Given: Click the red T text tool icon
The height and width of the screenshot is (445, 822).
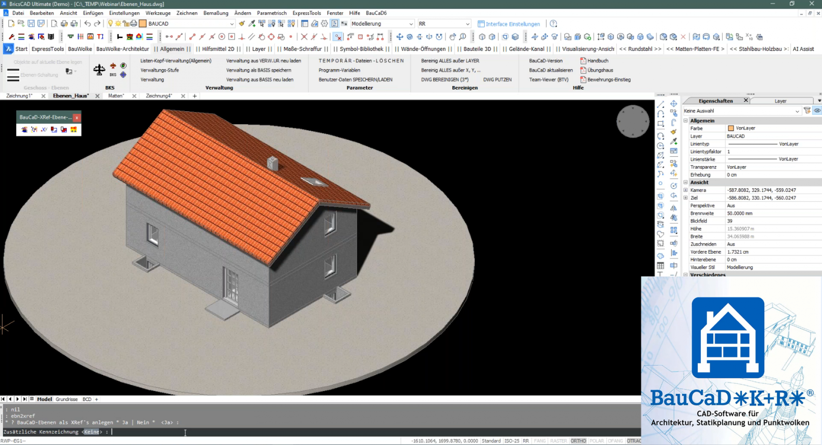Looking at the screenshot, I should point(100,37).
